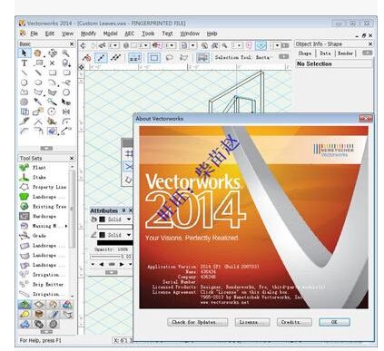Select the Freehand squiggle tool
This screenshot has height=351, width=384.
[66, 83]
